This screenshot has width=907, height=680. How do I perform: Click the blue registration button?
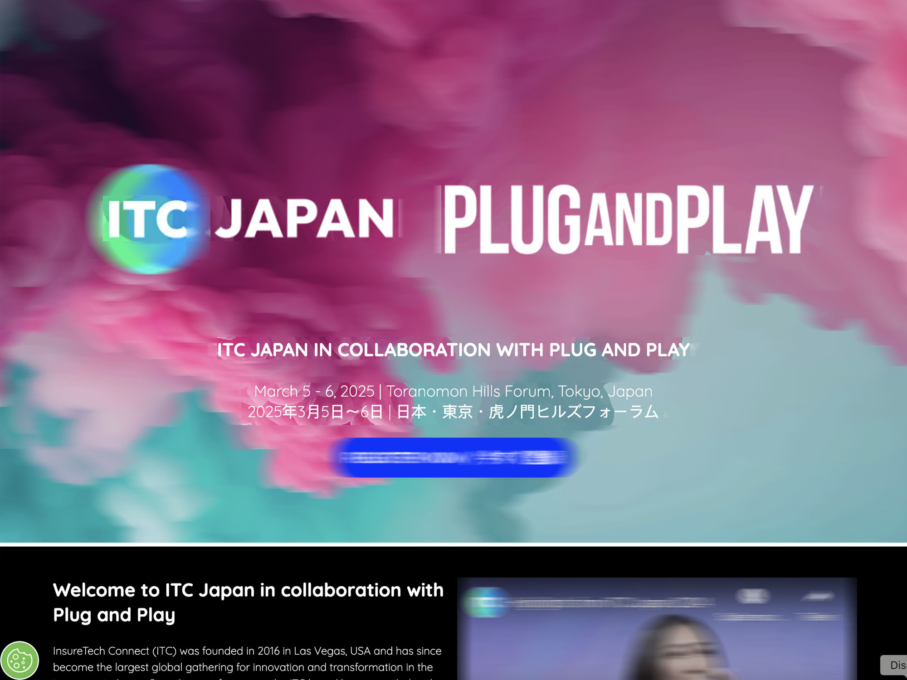tap(453, 457)
